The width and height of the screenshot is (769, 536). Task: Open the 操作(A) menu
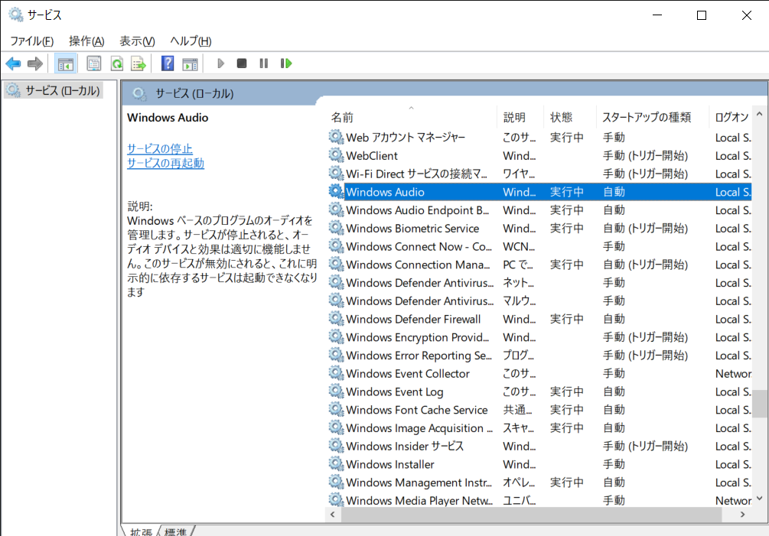[x=86, y=41]
